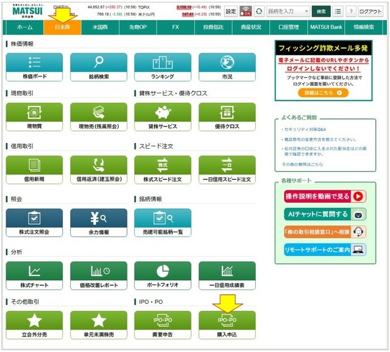Open the ポートフォリオ pie chart tile
390x352 pixels.
click(163, 275)
